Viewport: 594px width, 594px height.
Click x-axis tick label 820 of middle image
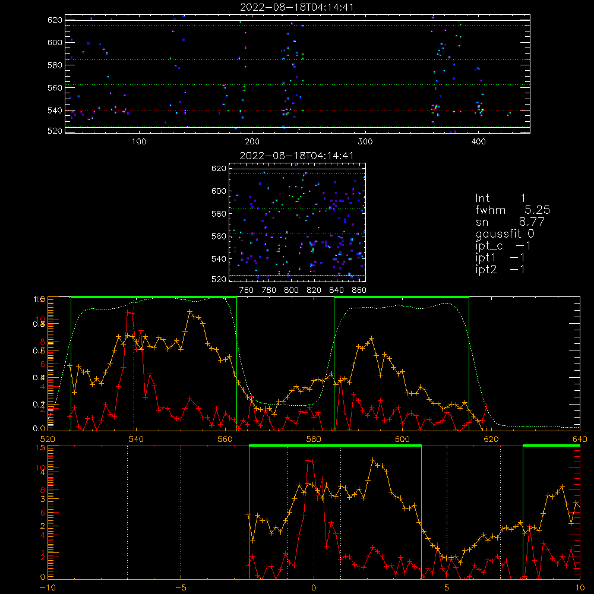point(314,290)
